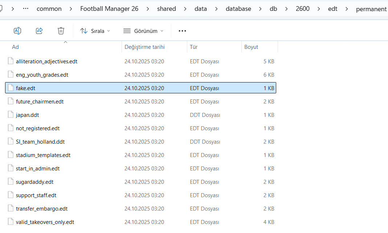This screenshot has height=233, width=388.
Task: Navigate to the 2600 breadcrumb folder
Action: point(302,9)
